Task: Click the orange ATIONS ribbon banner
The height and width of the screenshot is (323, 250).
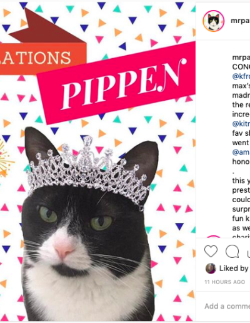Action: [42, 58]
